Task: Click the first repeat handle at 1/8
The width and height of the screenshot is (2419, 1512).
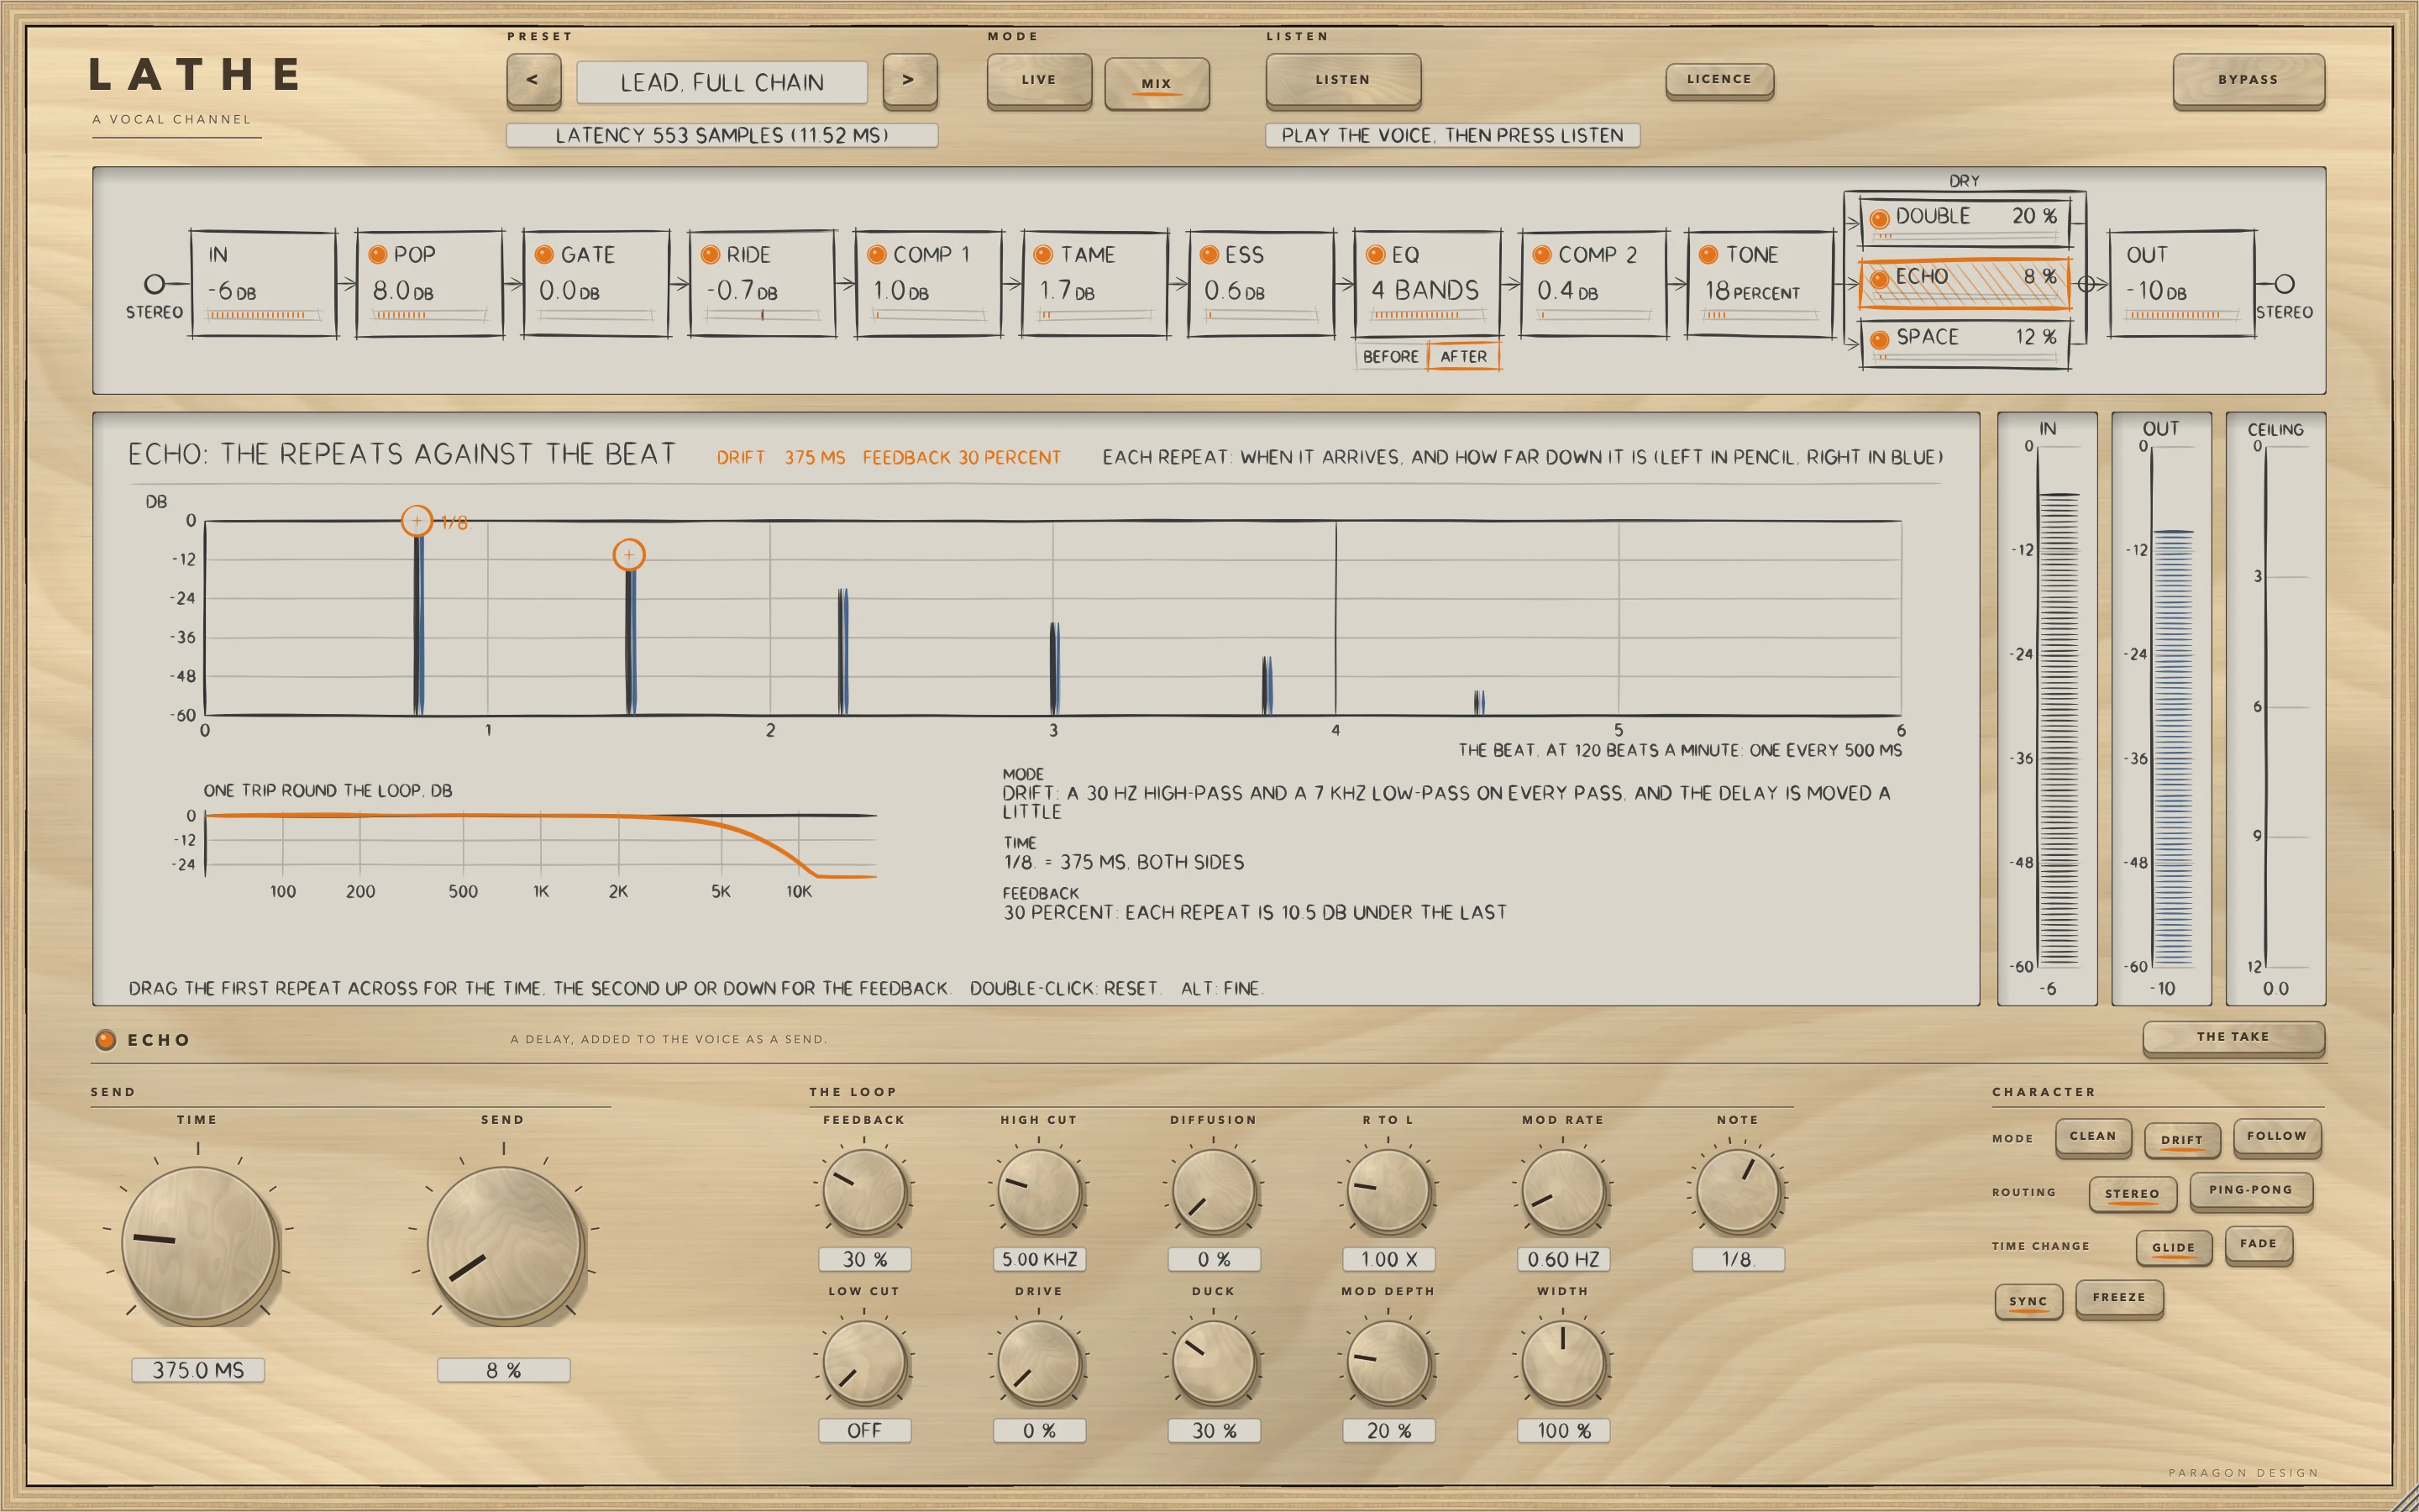Action: coord(417,521)
